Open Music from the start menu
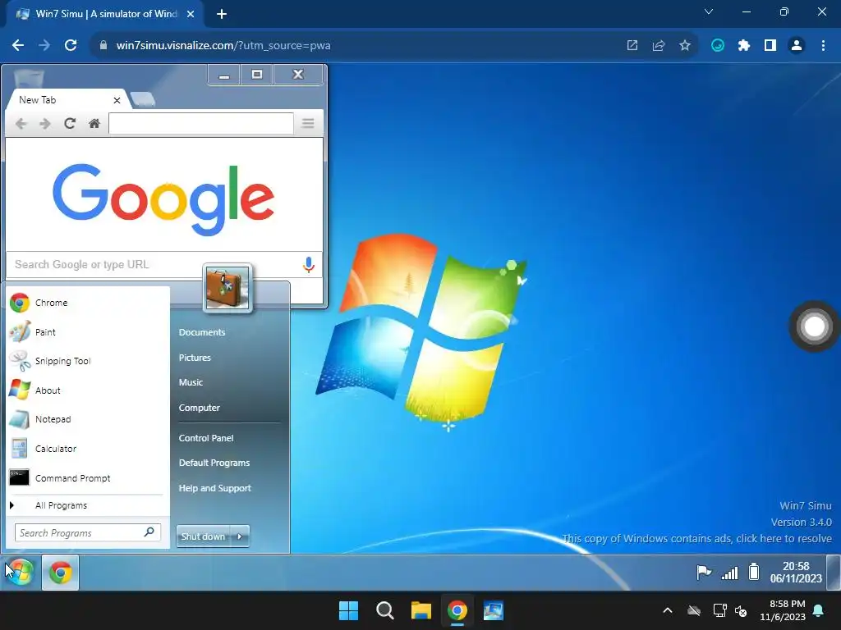The image size is (841, 630). [x=191, y=382]
